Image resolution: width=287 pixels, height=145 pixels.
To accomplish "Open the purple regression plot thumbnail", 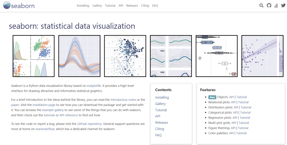I will pos(263,56).
